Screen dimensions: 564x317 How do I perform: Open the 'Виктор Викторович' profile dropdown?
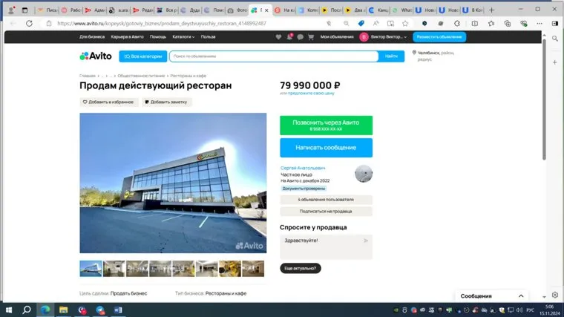383,36
